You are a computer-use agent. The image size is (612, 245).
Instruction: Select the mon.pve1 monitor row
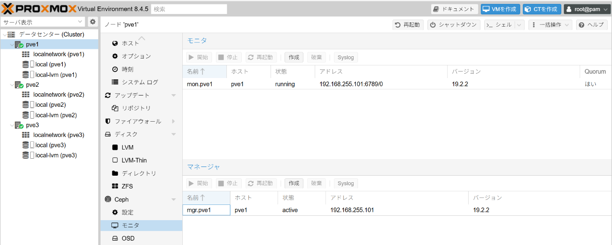397,84
